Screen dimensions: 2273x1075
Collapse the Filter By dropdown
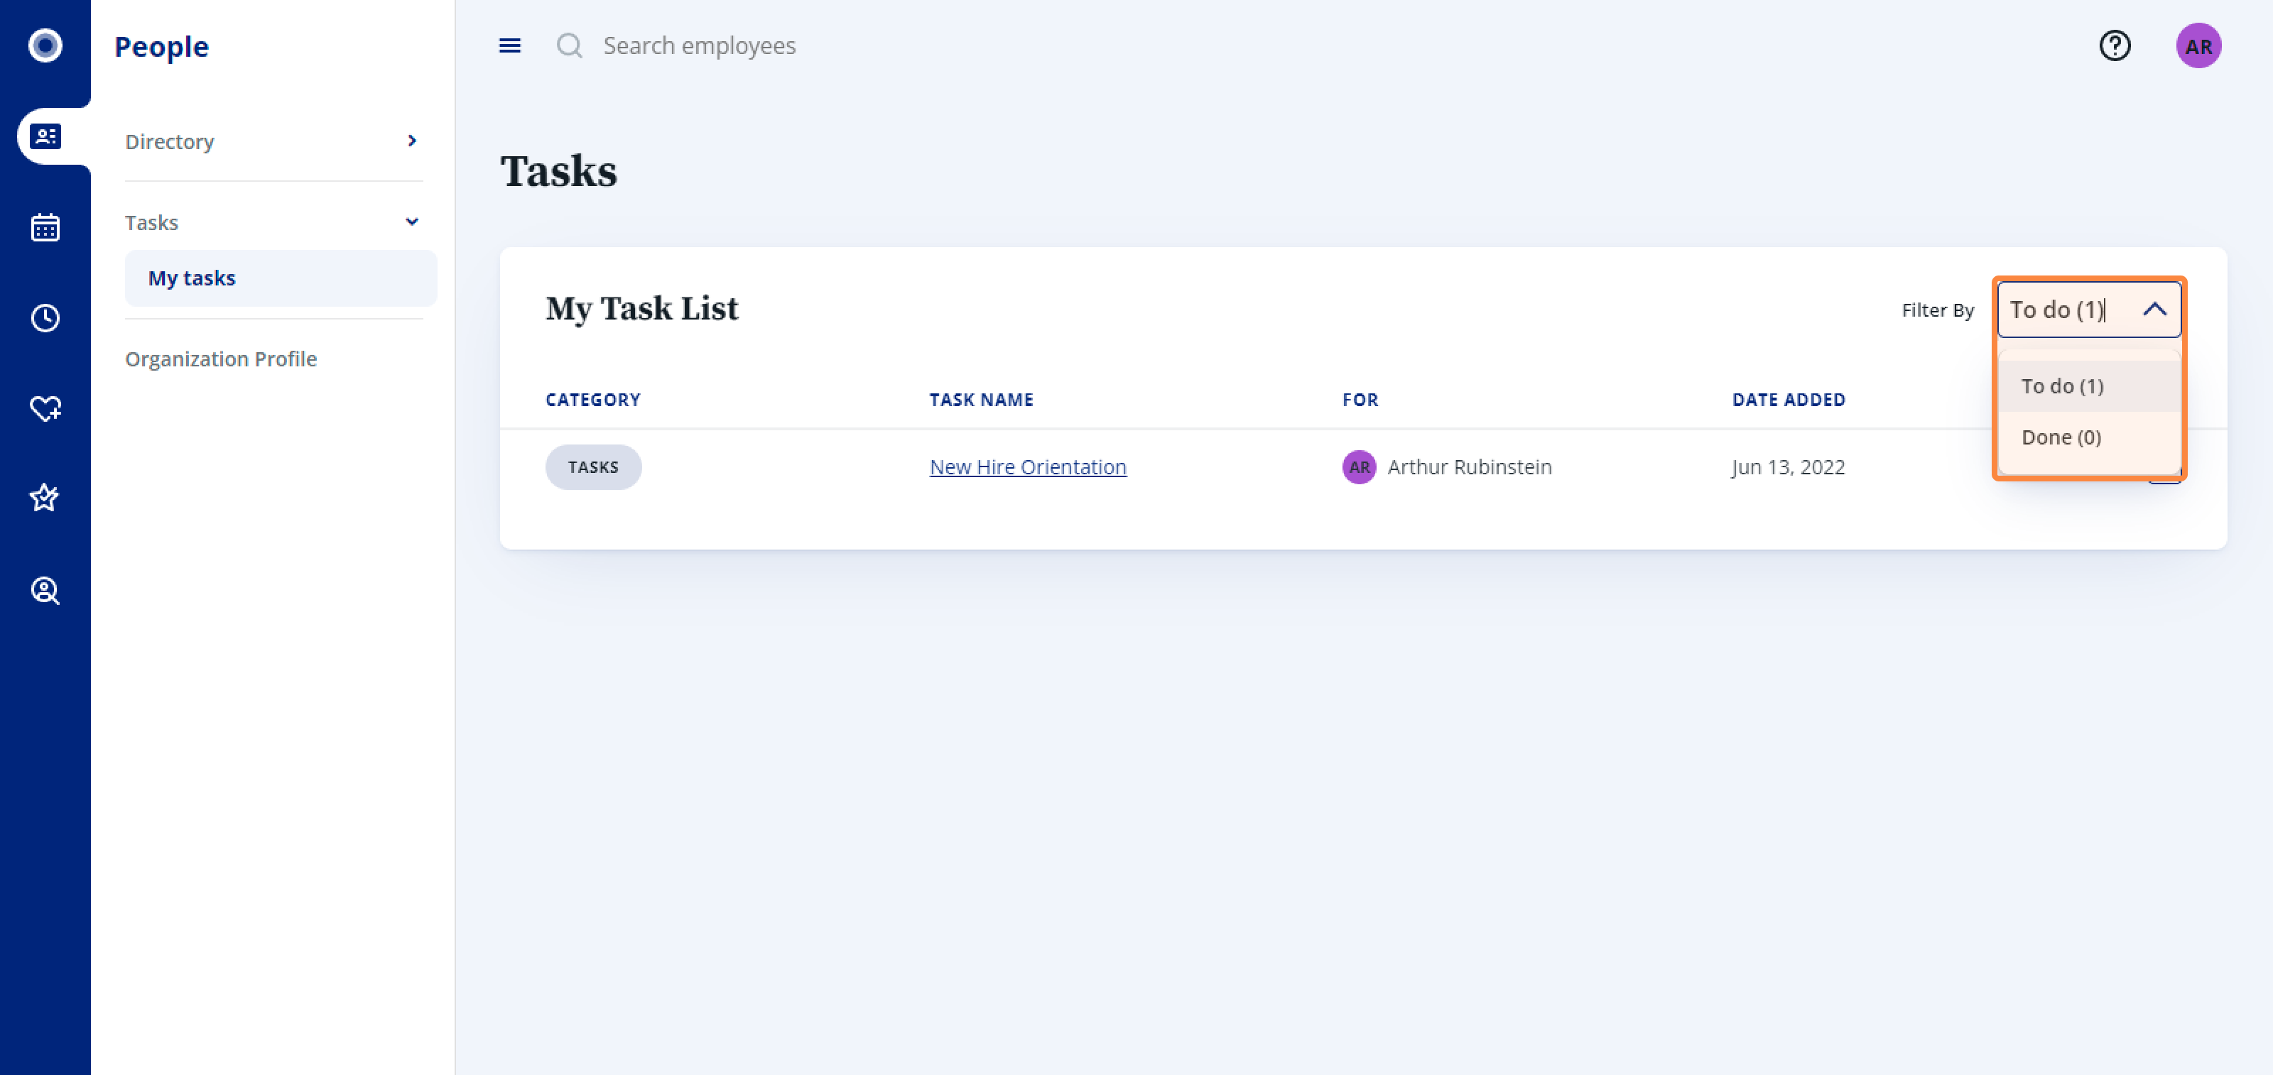click(x=2155, y=310)
